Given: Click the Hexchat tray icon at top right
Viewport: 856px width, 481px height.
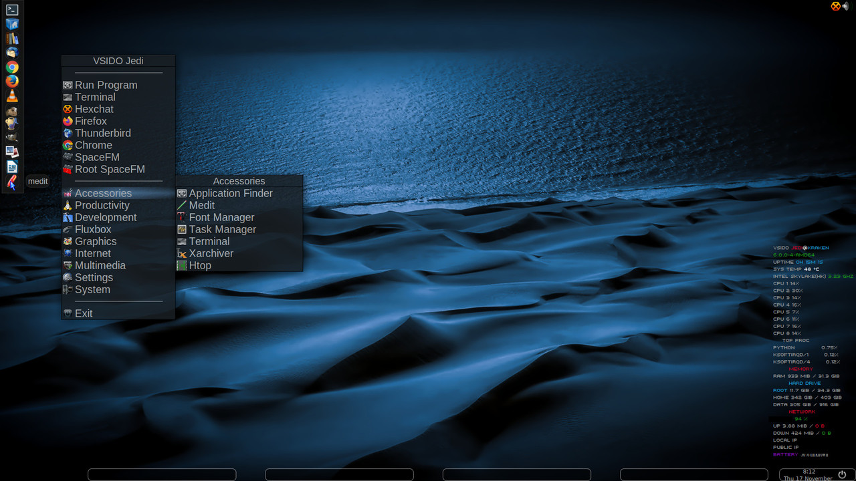Looking at the screenshot, I should tap(835, 6).
